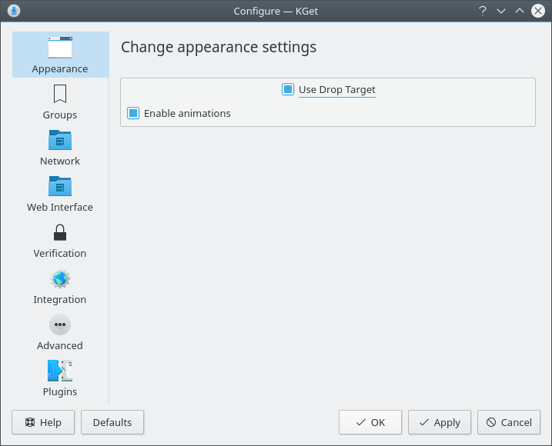Close the Configure dialog window
Image resolution: width=552 pixels, height=446 pixels.
click(538, 11)
